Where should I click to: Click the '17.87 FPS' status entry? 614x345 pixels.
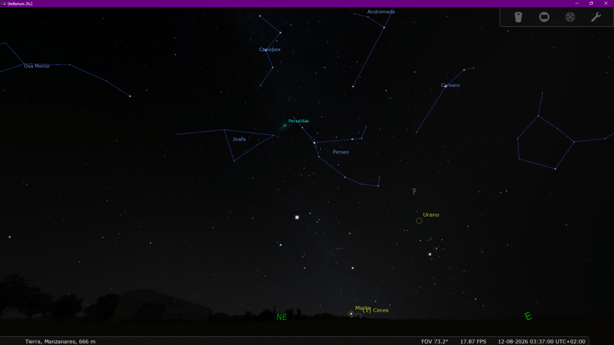pyautogui.click(x=473, y=341)
